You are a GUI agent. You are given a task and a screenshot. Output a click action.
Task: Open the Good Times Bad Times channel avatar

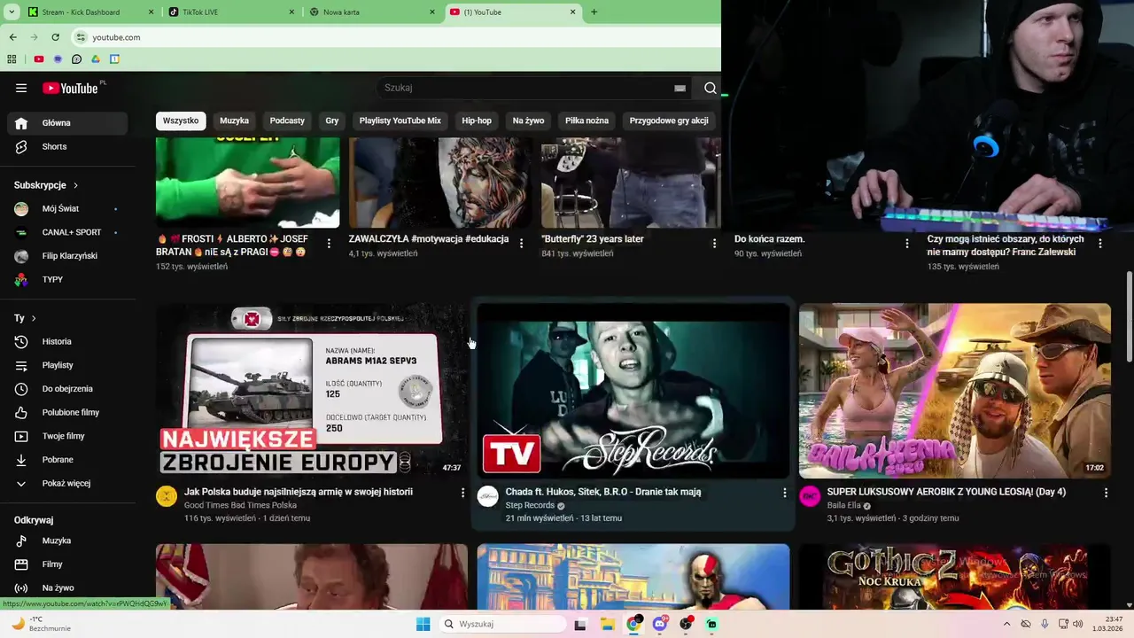tap(167, 496)
